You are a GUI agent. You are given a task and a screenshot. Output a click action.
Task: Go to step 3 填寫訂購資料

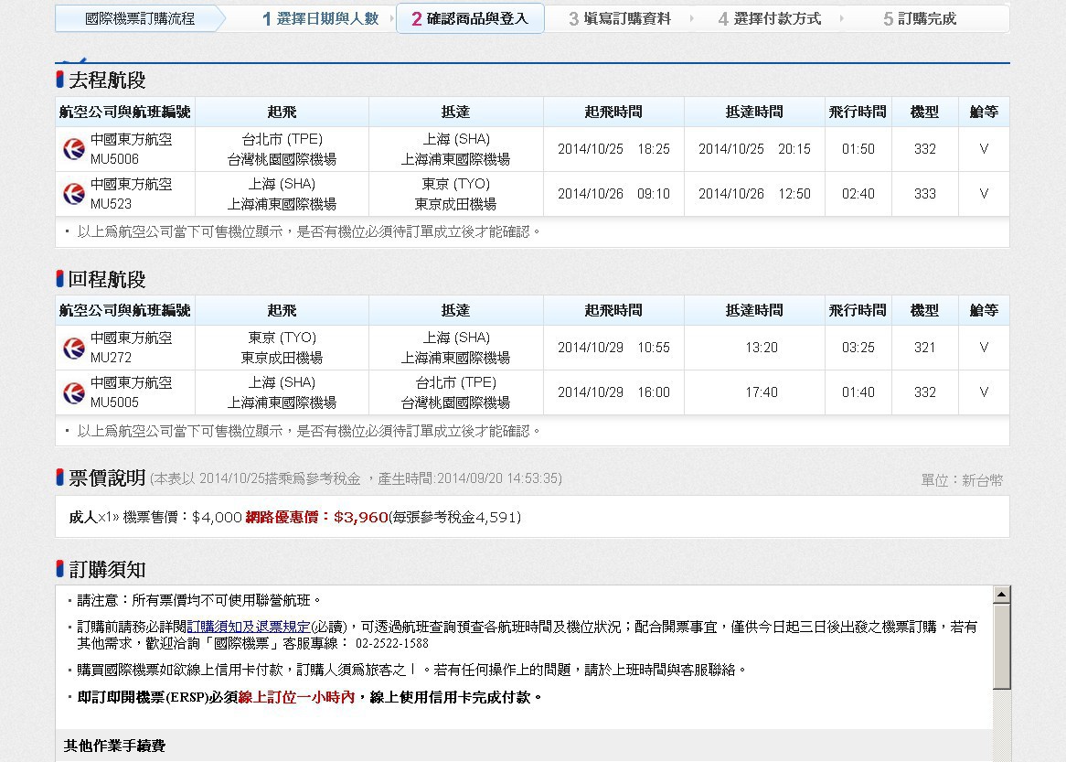pos(620,19)
